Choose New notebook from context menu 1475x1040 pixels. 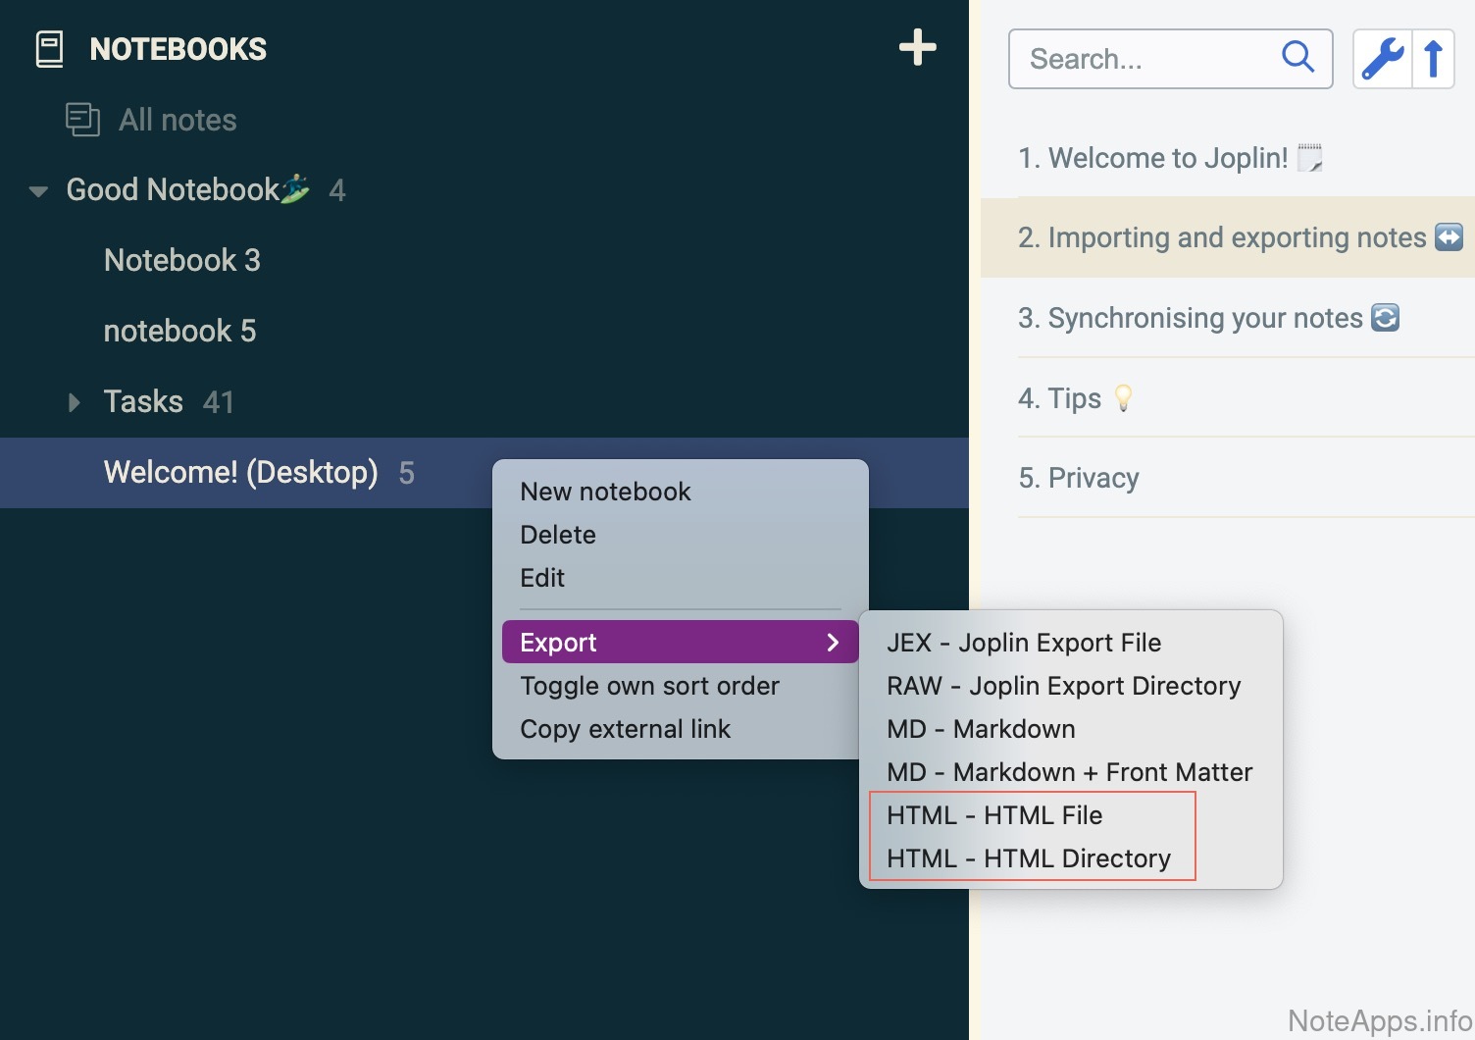pyautogui.click(x=605, y=492)
